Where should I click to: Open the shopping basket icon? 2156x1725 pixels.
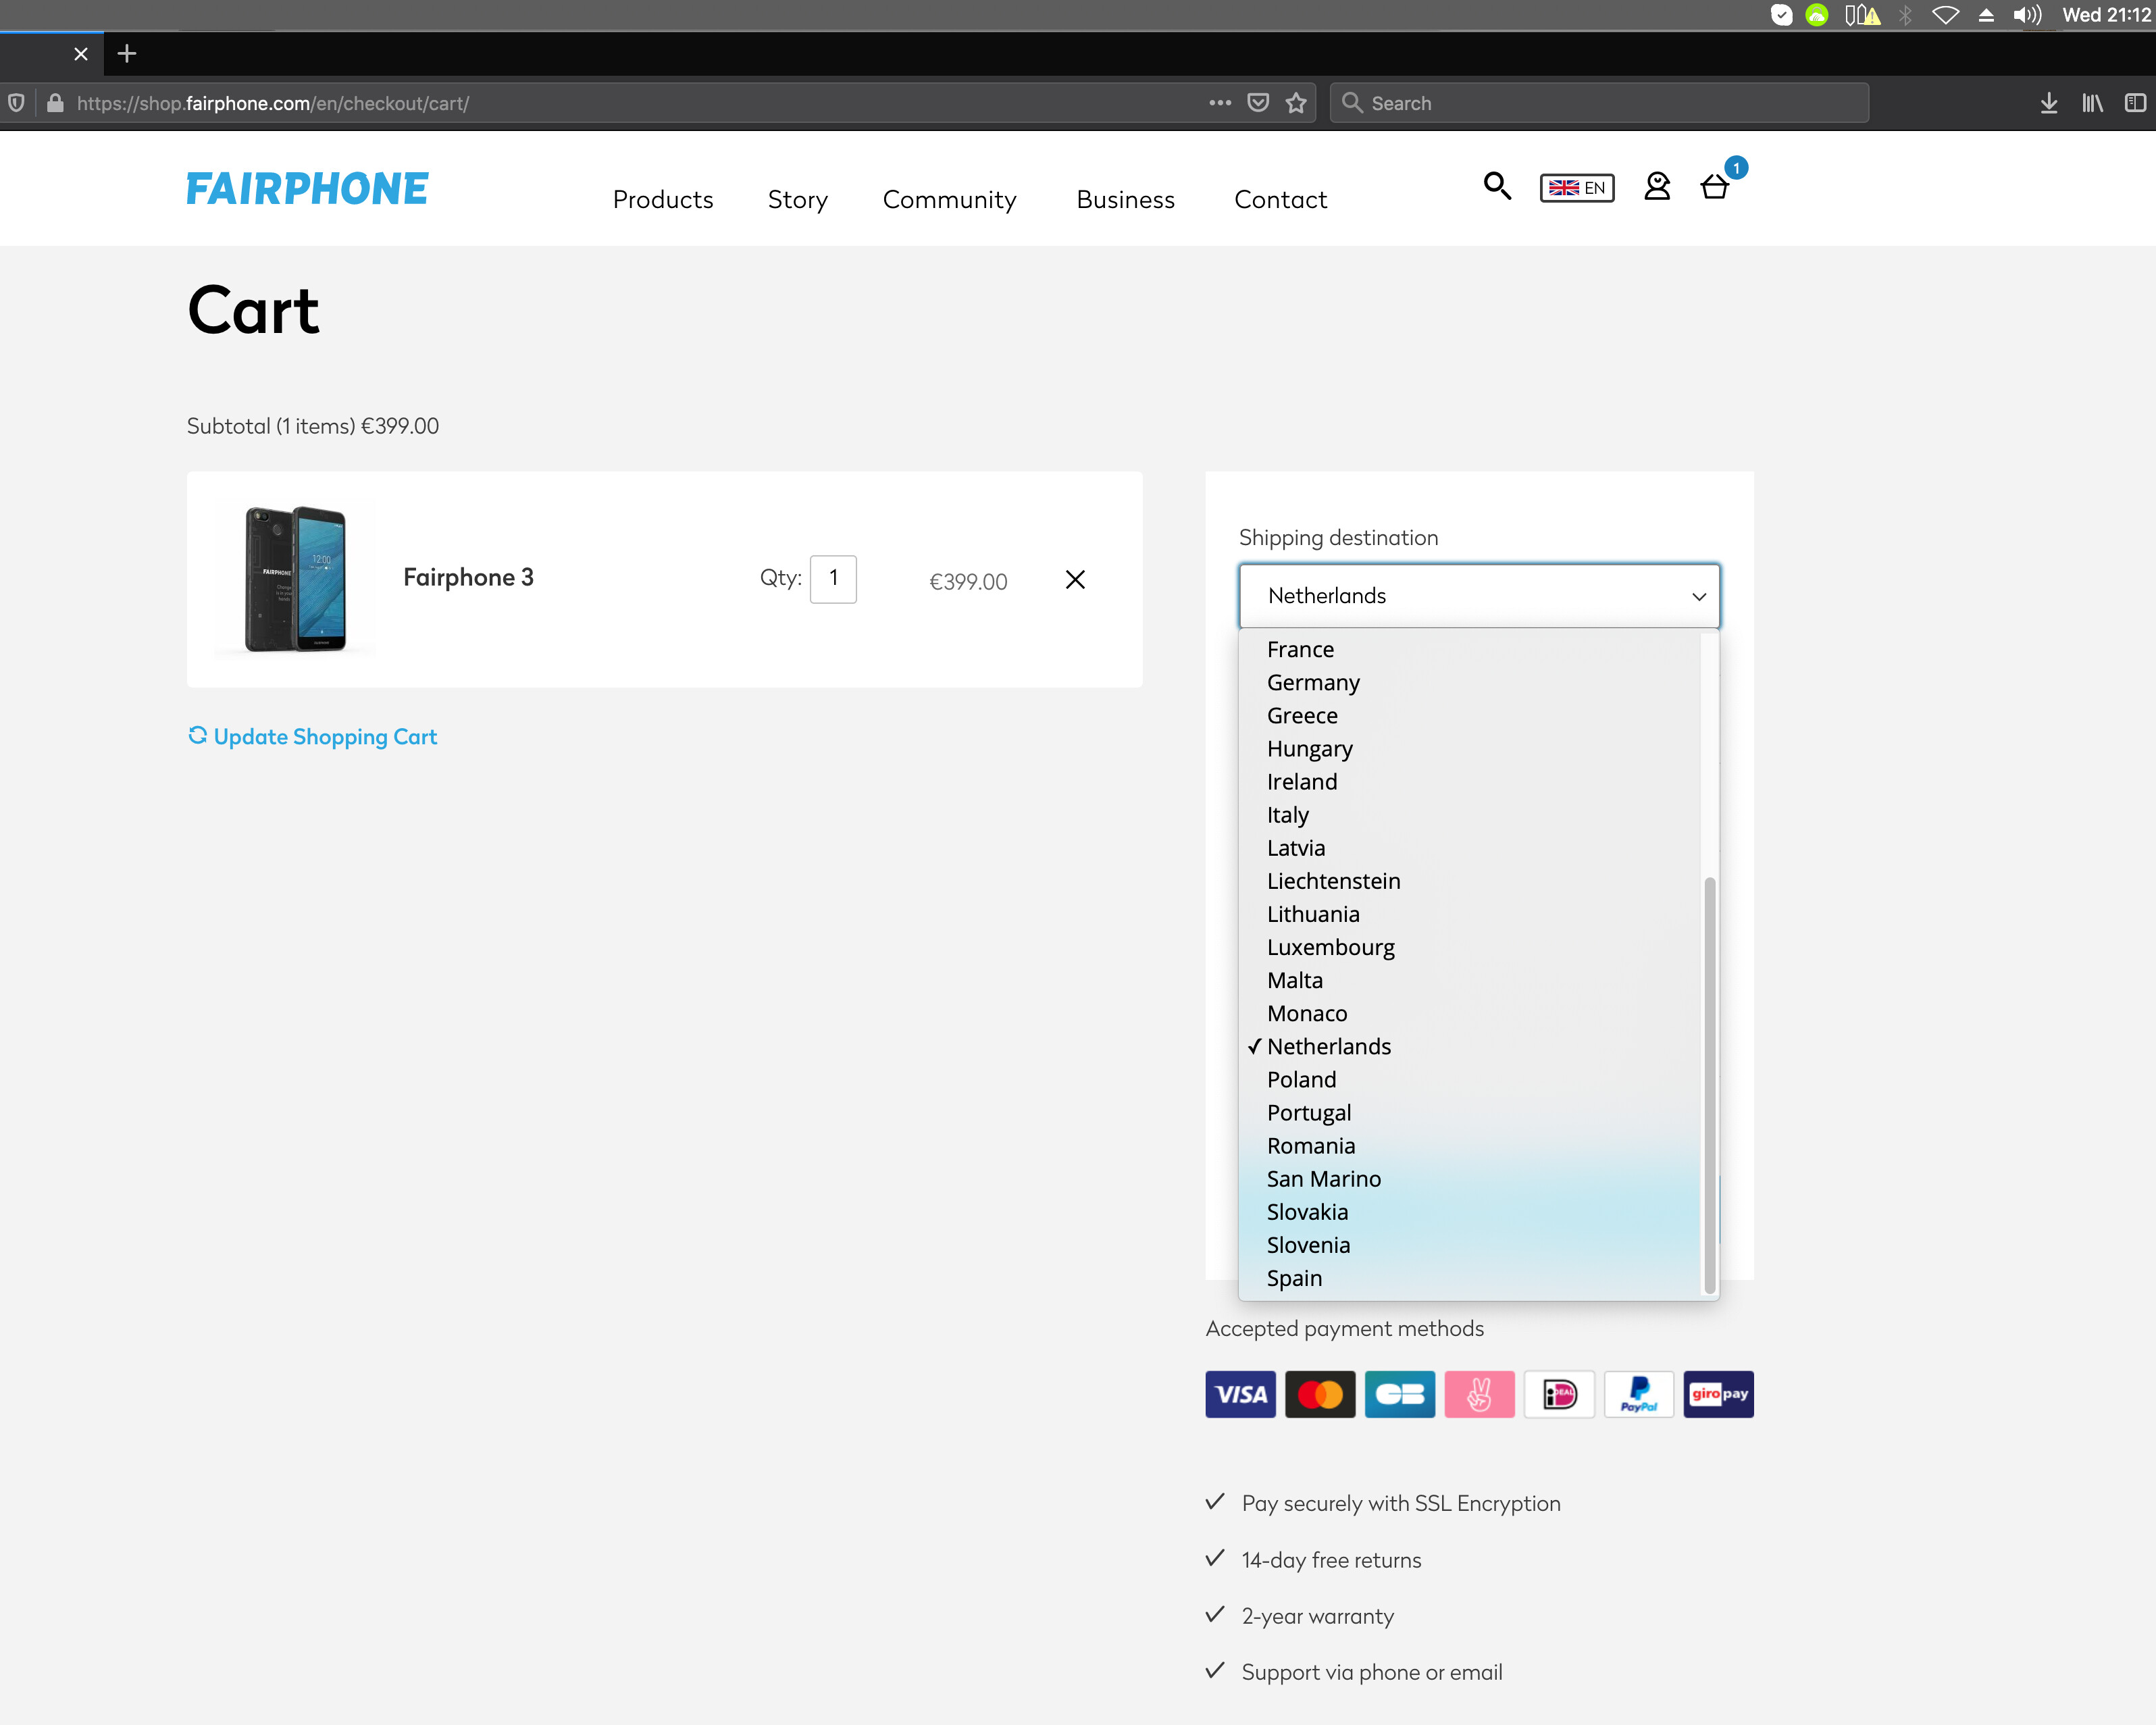pyautogui.click(x=1715, y=186)
